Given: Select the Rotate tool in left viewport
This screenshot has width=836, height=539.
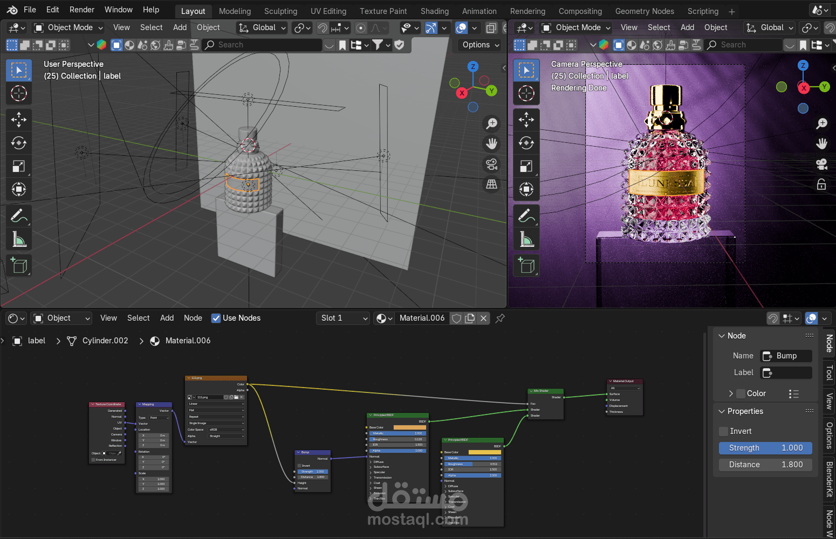Looking at the screenshot, I should [x=19, y=143].
